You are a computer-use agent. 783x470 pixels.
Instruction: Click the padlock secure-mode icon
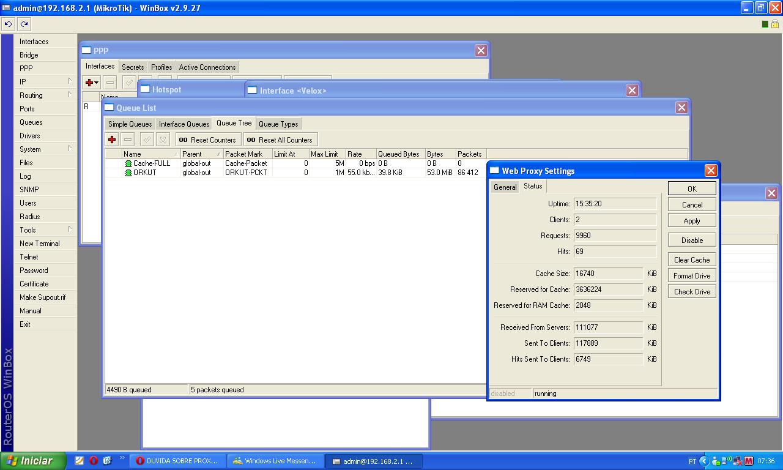775,24
